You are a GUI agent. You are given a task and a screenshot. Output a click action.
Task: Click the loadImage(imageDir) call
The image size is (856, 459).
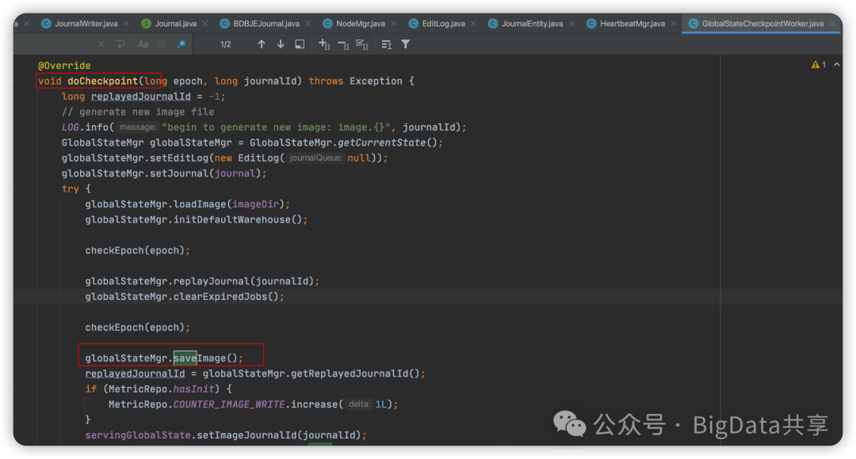229,204
